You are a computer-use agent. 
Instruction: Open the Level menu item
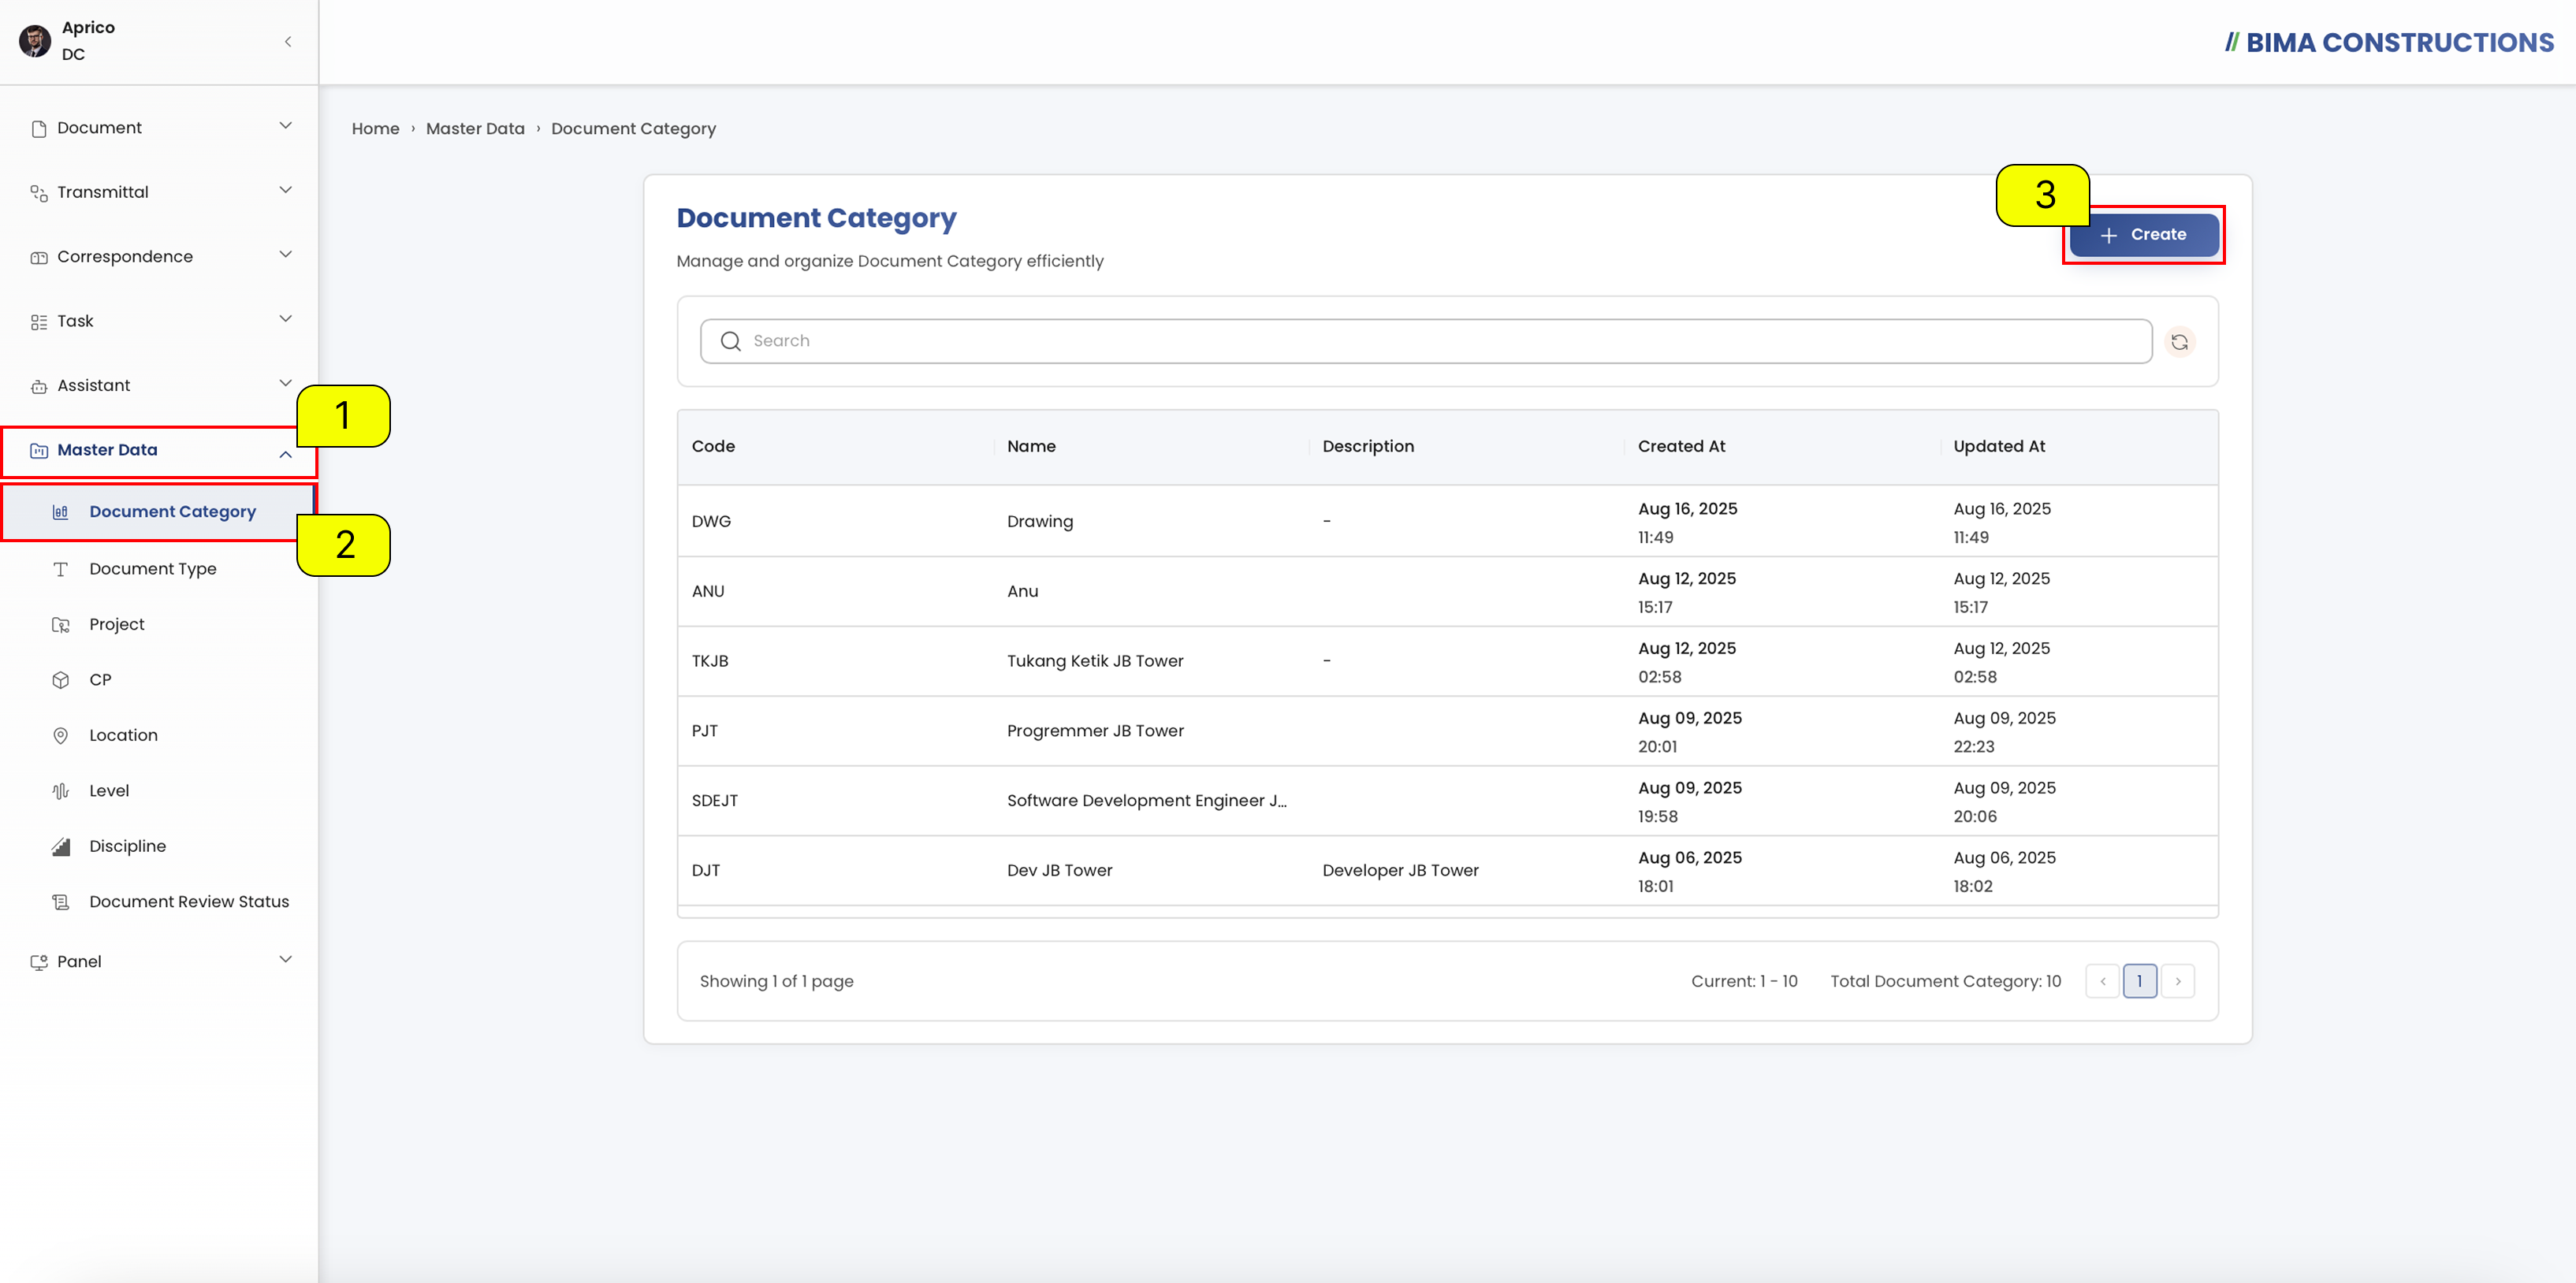pyautogui.click(x=109, y=791)
